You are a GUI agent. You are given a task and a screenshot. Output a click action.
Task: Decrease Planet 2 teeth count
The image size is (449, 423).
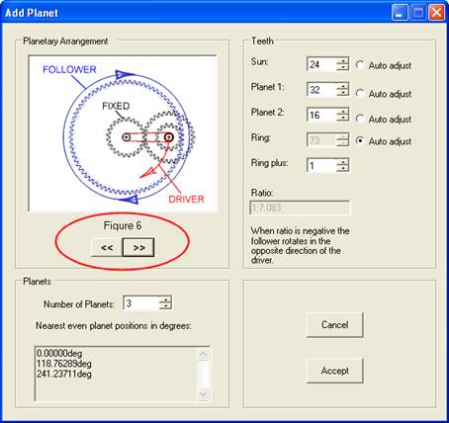point(343,118)
